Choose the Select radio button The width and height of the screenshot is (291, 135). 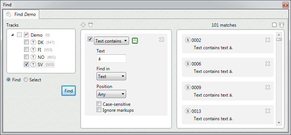[26, 80]
